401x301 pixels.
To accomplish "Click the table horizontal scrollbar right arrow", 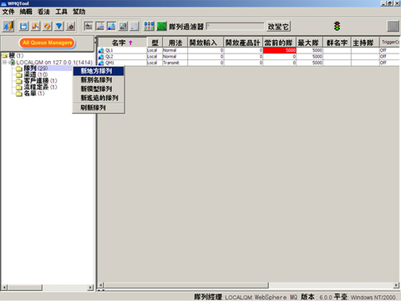I will (x=396, y=285).
